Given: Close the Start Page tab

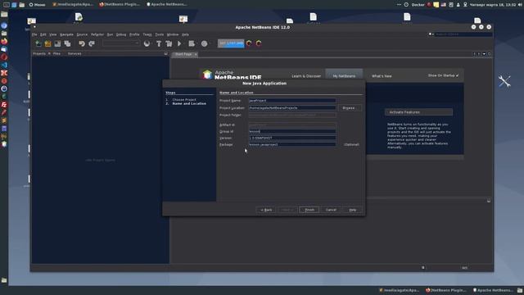Looking at the screenshot, I should (196, 54).
